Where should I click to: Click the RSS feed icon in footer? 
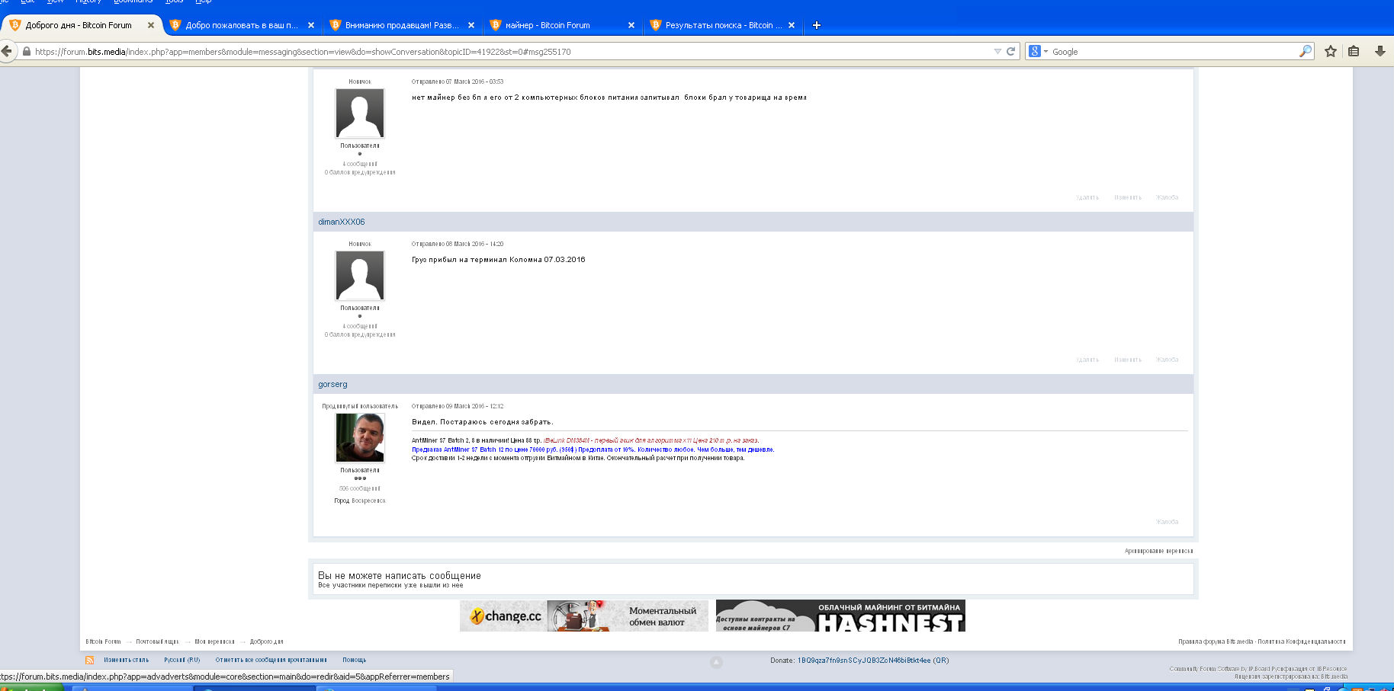coord(90,660)
